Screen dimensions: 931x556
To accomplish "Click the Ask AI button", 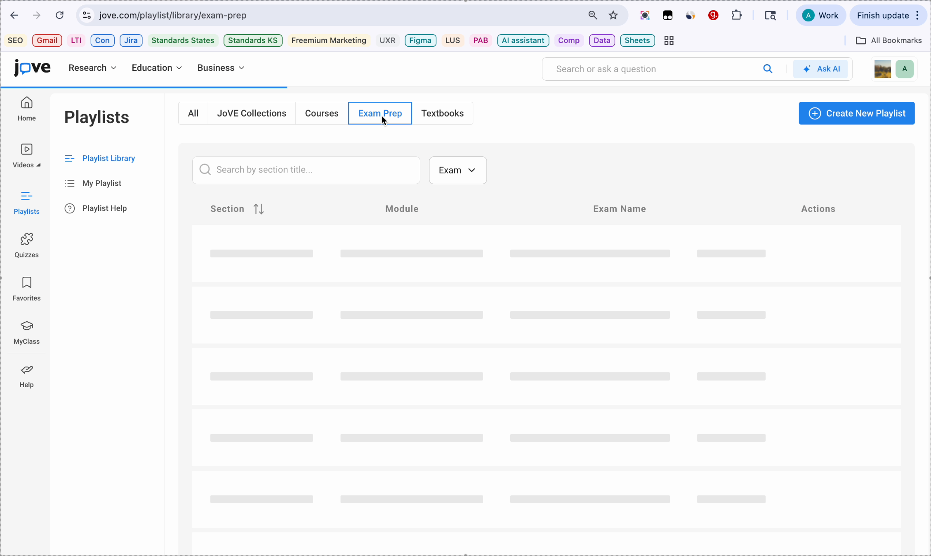I will [x=820, y=69].
